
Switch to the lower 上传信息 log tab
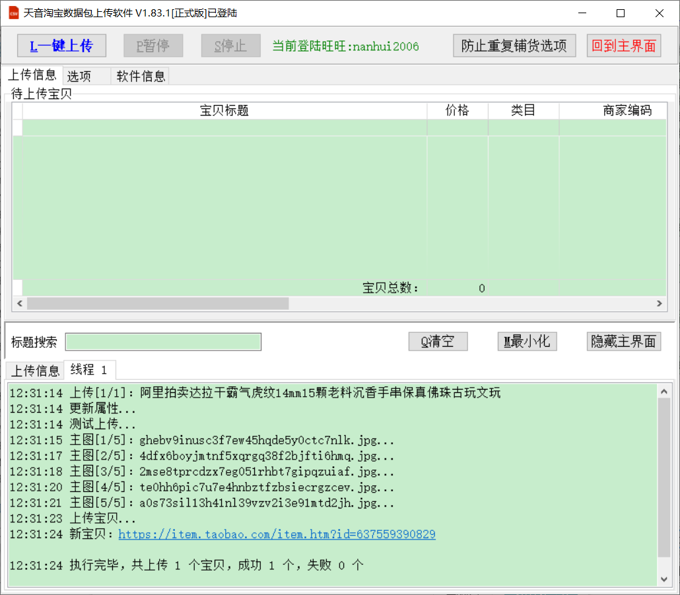34,370
